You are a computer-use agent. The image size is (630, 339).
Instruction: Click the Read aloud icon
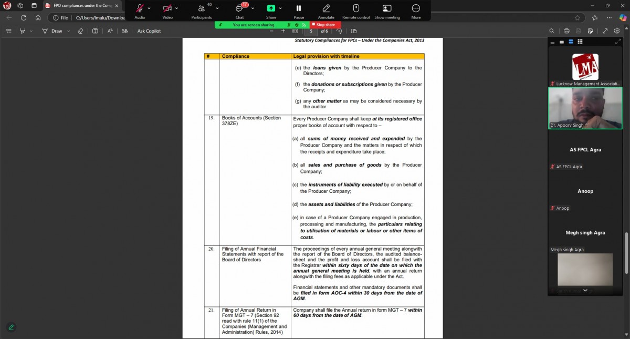click(110, 31)
